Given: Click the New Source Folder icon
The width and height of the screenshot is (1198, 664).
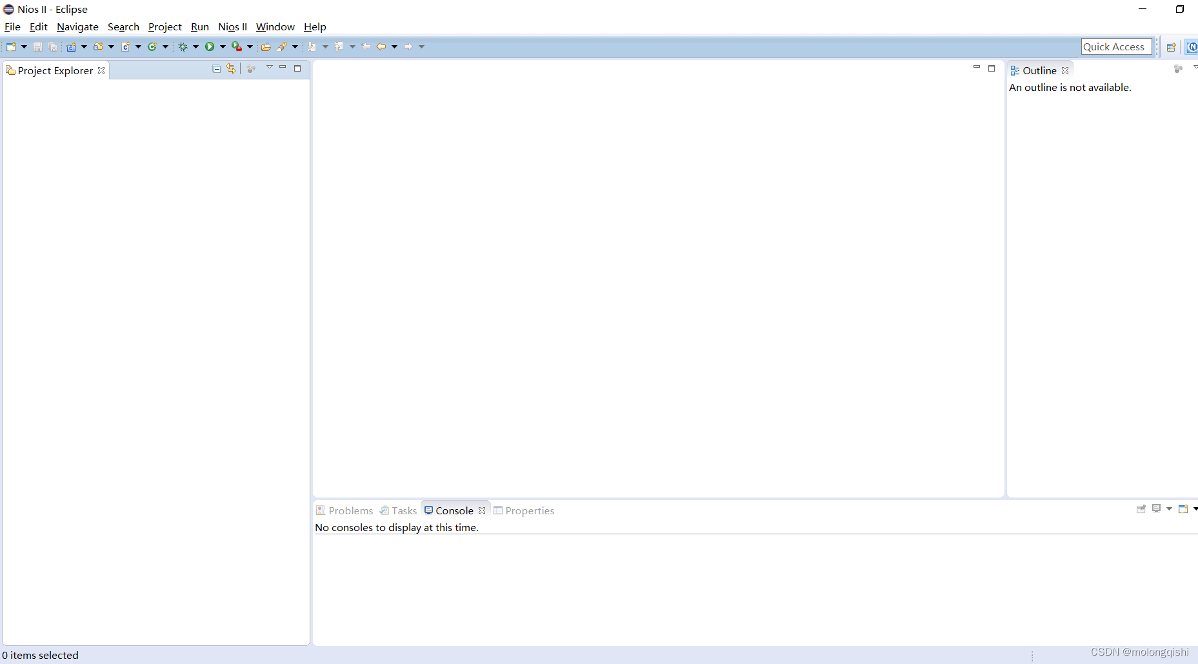Looking at the screenshot, I should (98, 46).
